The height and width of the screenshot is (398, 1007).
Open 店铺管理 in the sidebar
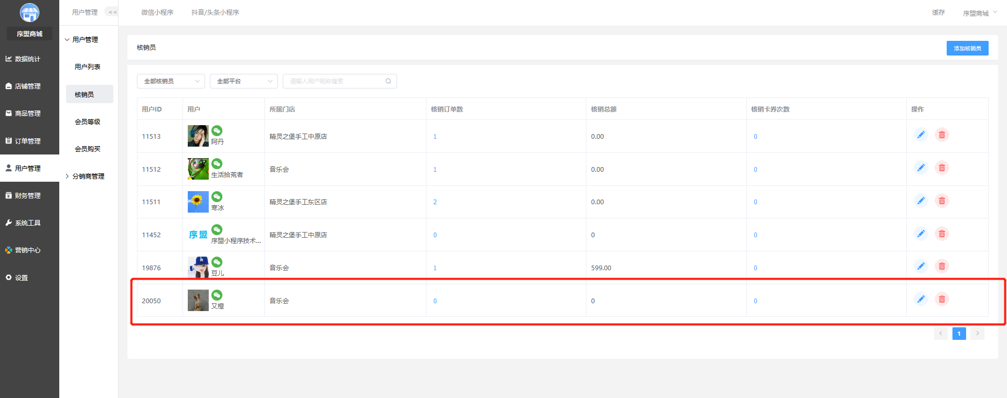click(29, 86)
